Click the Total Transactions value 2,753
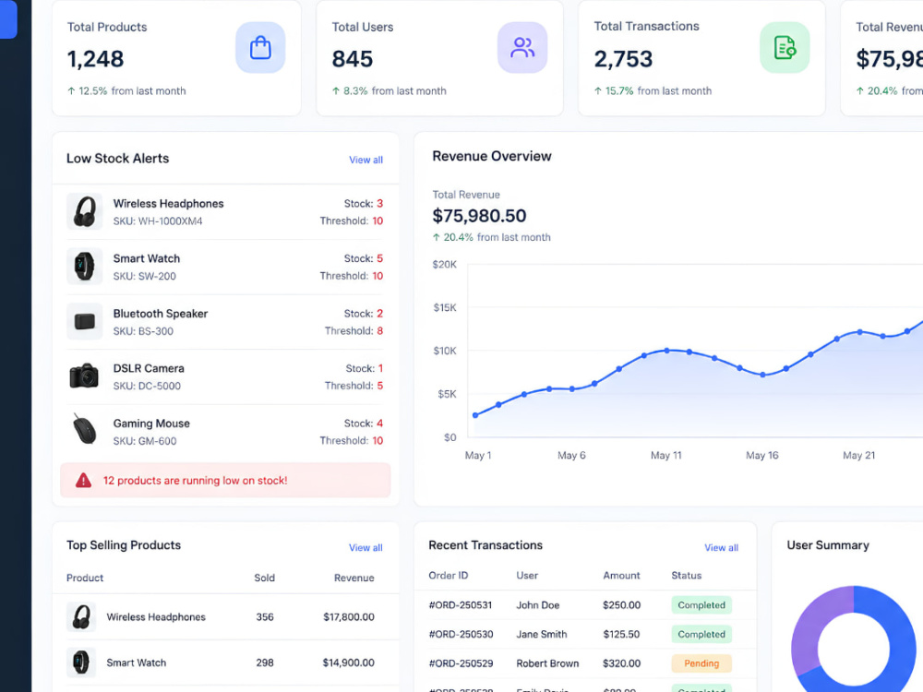 (623, 59)
